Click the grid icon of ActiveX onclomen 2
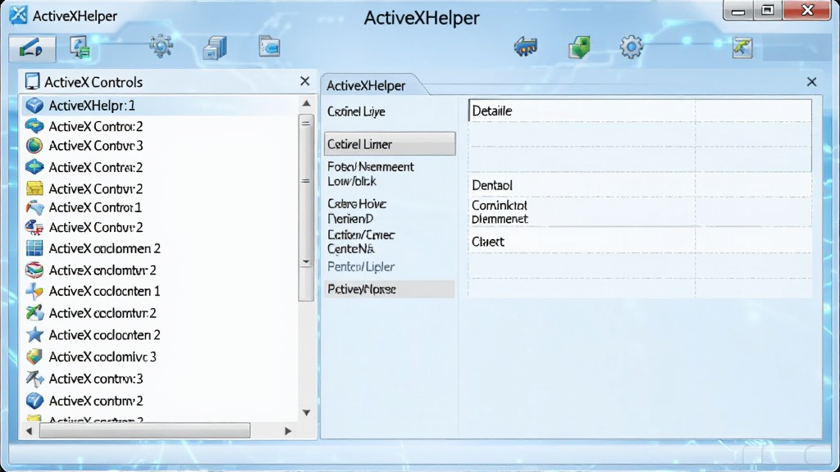The height and width of the screenshot is (472, 840). [x=34, y=247]
